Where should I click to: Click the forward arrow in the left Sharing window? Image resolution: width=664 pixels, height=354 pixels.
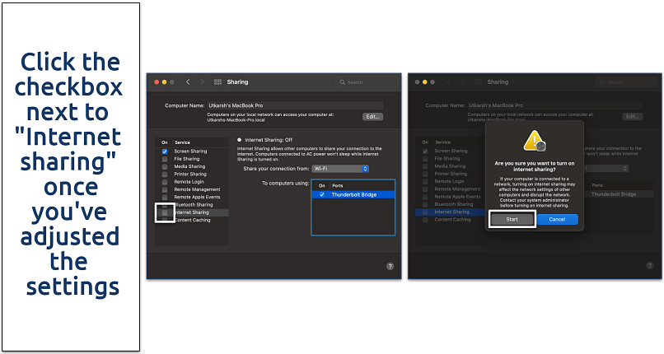[202, 82]
